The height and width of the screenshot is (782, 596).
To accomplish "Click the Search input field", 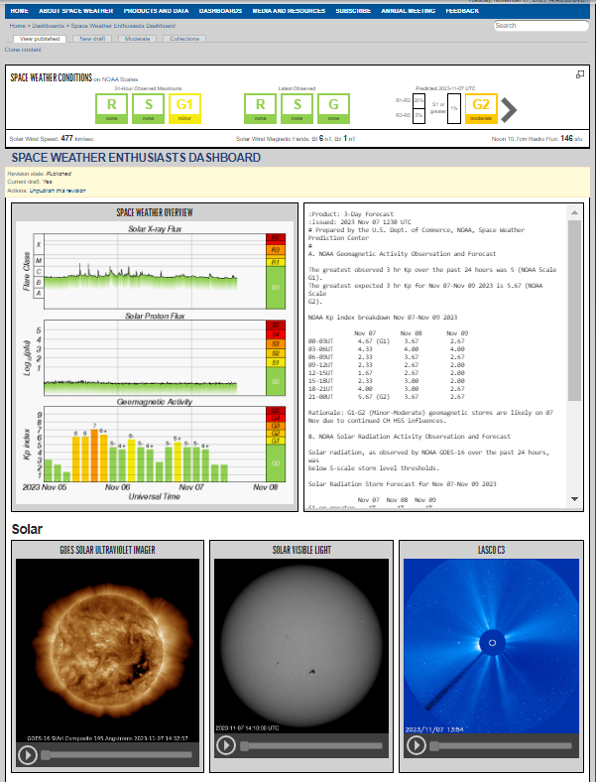I will [541, 26].
